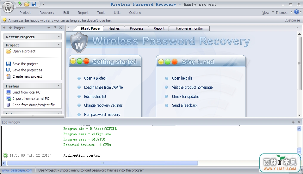Switch to the Hashes tab
303x174 pixels.
[114, 28]
